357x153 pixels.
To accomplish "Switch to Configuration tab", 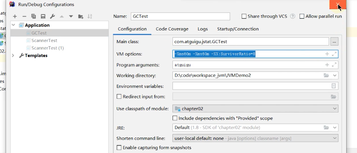I will (x=132, y=29).
